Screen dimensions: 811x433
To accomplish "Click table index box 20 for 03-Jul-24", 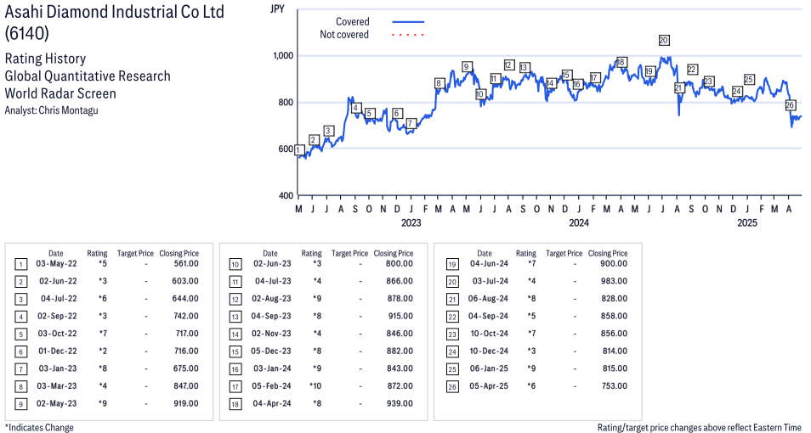I will pos(452,282).
